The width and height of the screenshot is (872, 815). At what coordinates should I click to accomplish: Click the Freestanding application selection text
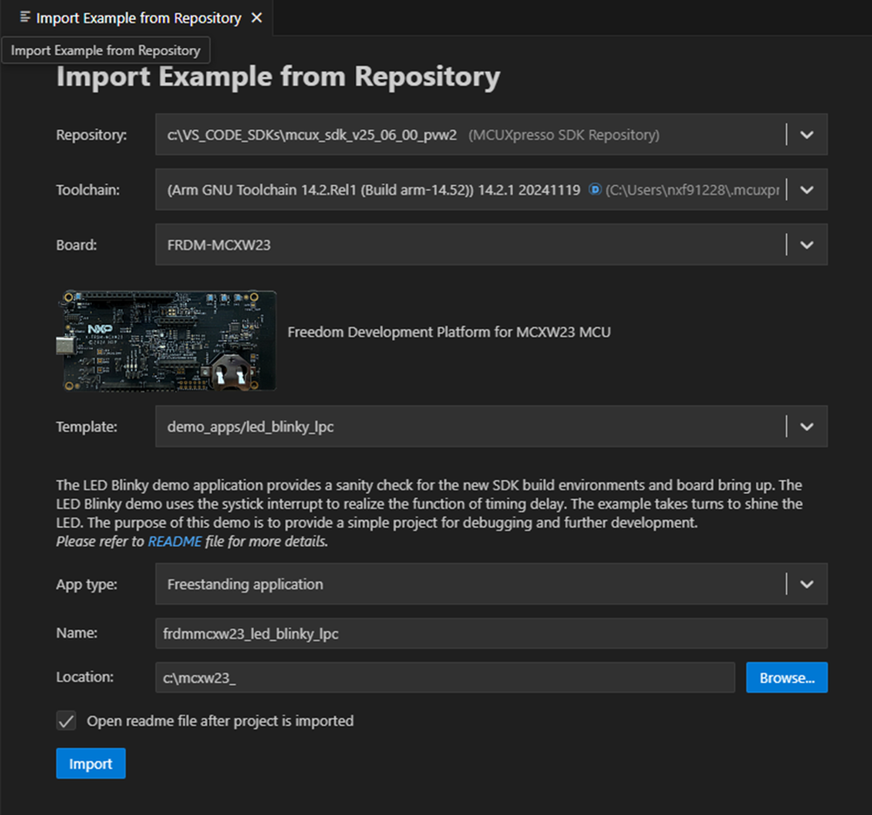(x=245, y=585)
